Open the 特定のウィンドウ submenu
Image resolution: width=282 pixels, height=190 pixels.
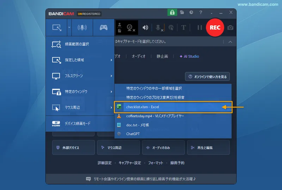(x=80, y=91)
